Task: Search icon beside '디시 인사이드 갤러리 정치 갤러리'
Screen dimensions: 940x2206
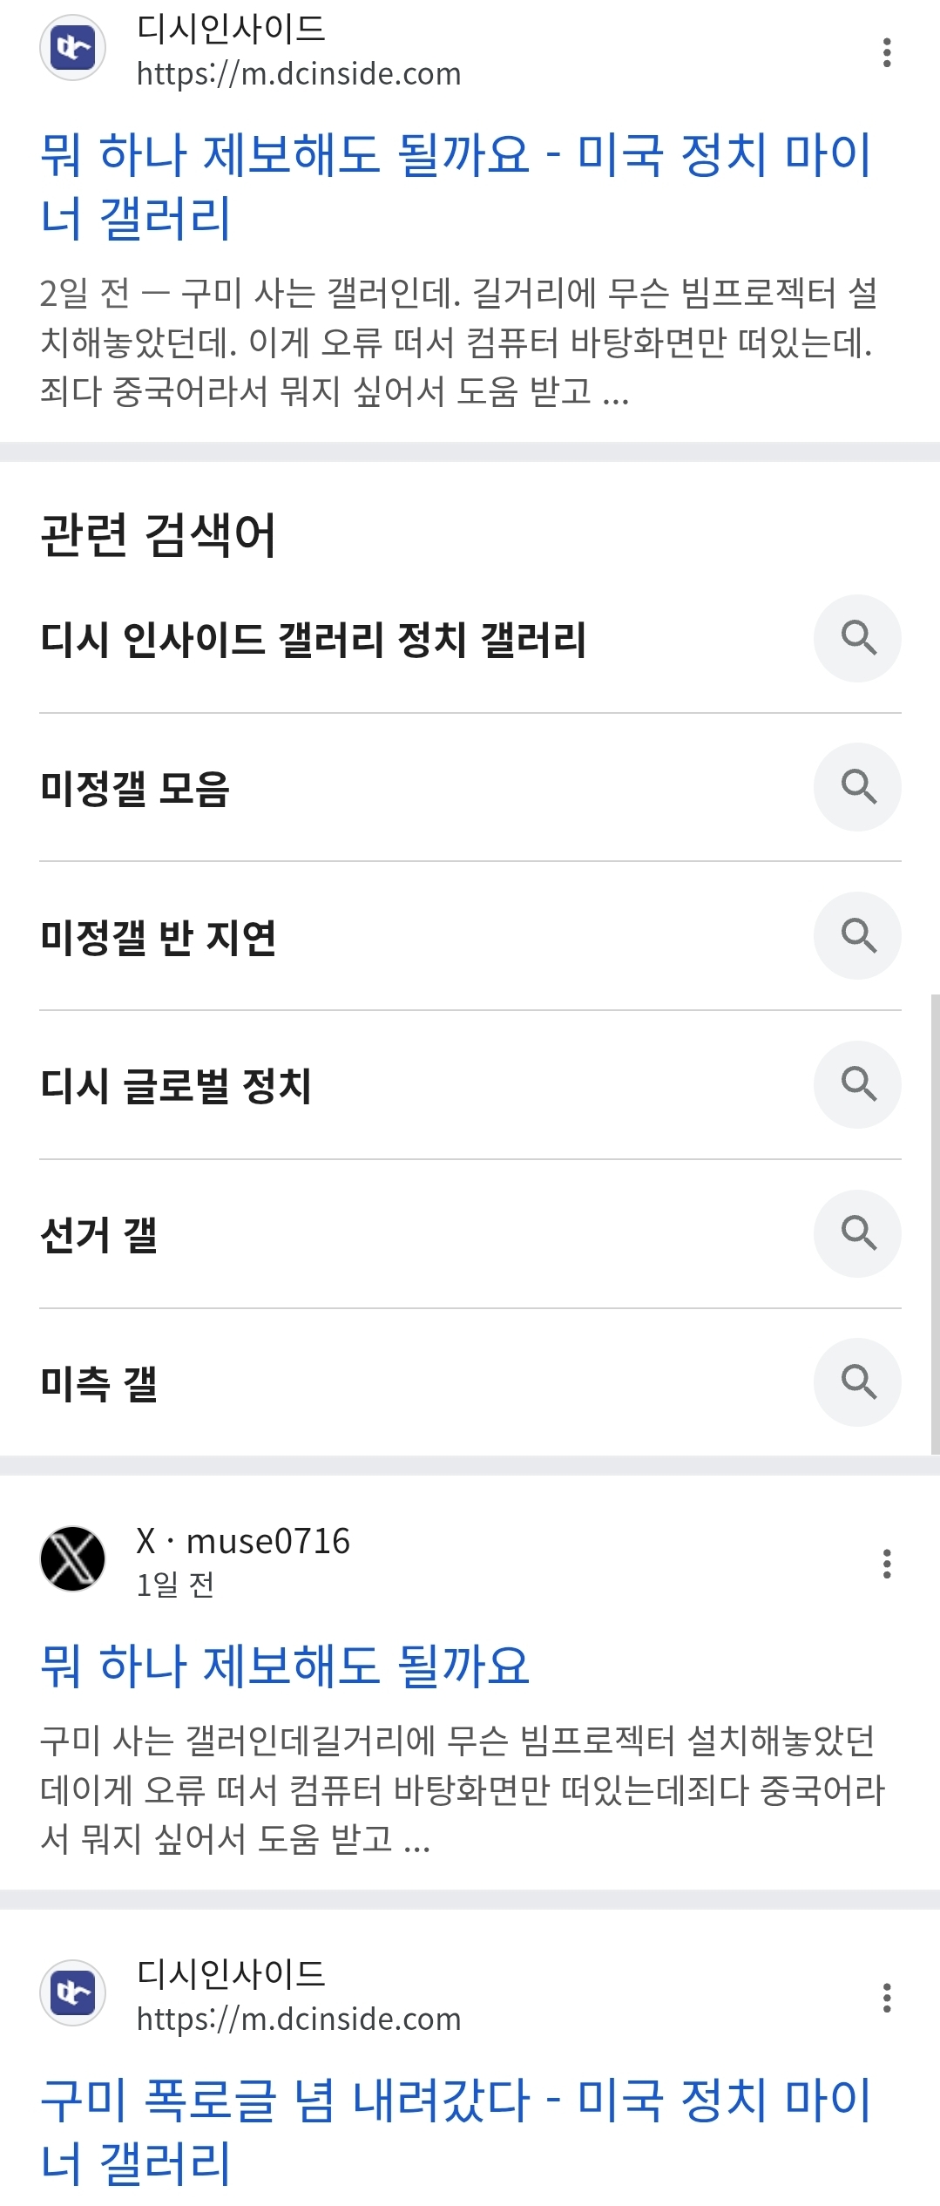Action: click(857, 638)
